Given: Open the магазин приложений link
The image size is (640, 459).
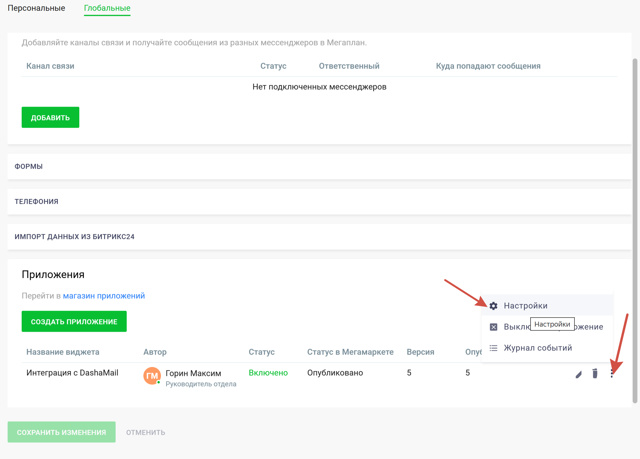Looking at the screenshot, I should 104,296.
